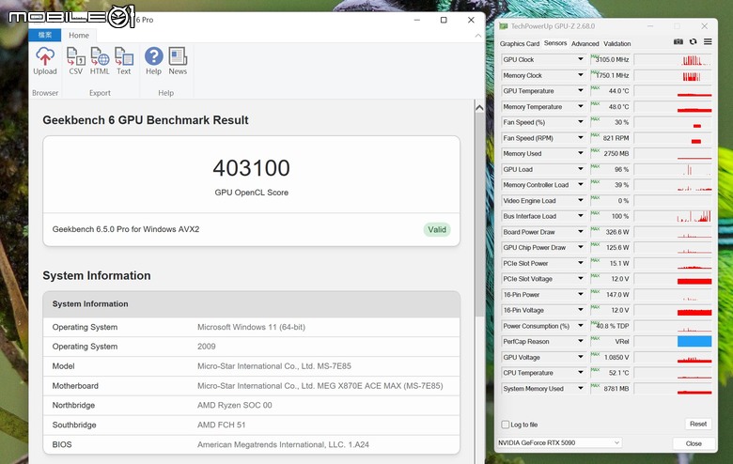The image size is (733, 464).
Task: Click the Reset button in GPU-Z
Action: pos(698,424)
